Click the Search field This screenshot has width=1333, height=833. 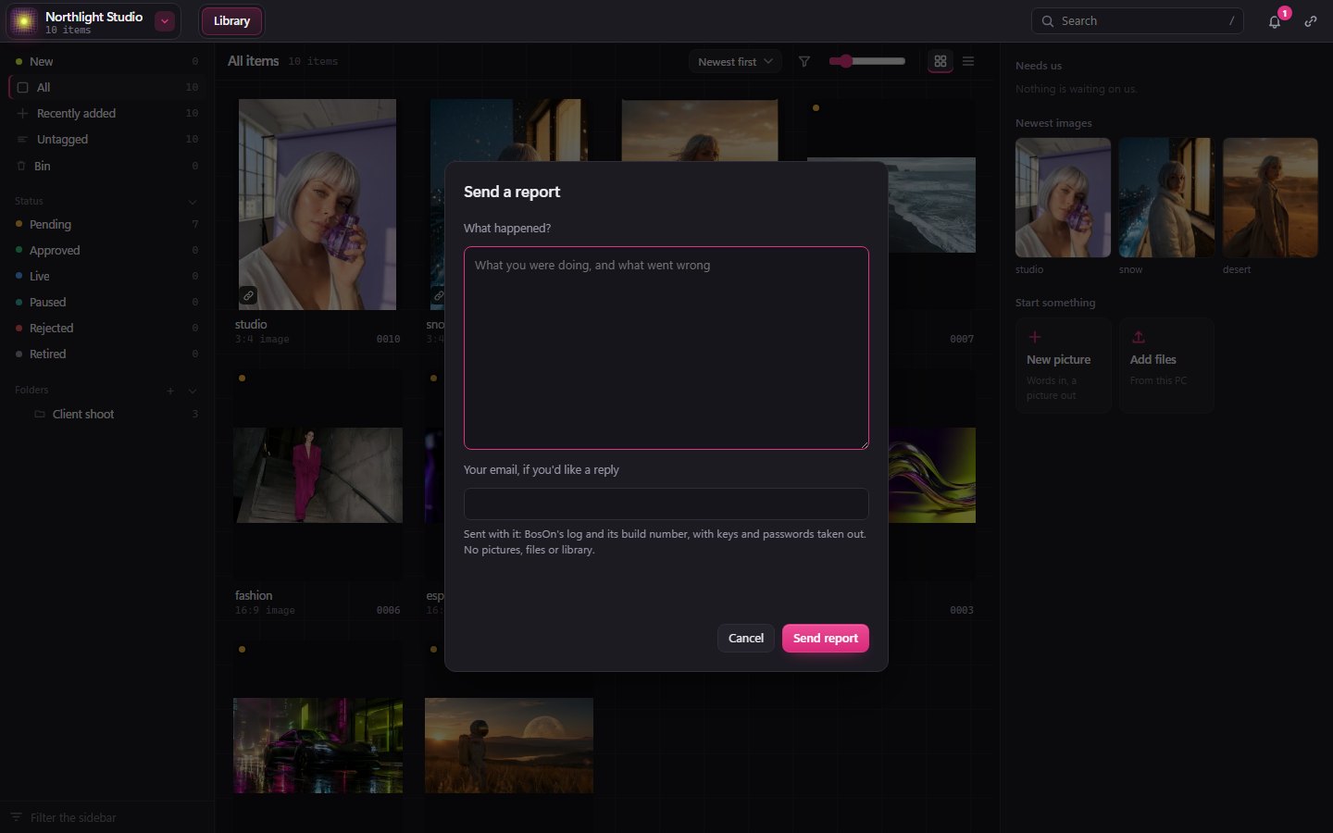tap(1138, 21)
